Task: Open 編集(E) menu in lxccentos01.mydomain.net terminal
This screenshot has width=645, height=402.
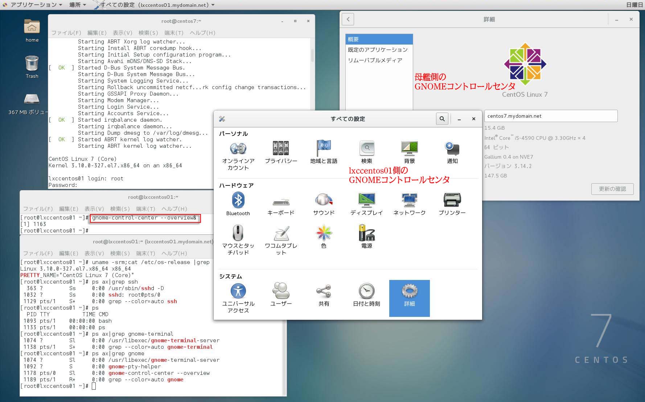Action: [x=69, y=253]
